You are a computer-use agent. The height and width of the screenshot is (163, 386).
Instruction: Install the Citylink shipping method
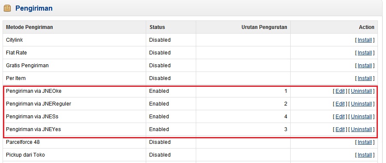[365, 40]
